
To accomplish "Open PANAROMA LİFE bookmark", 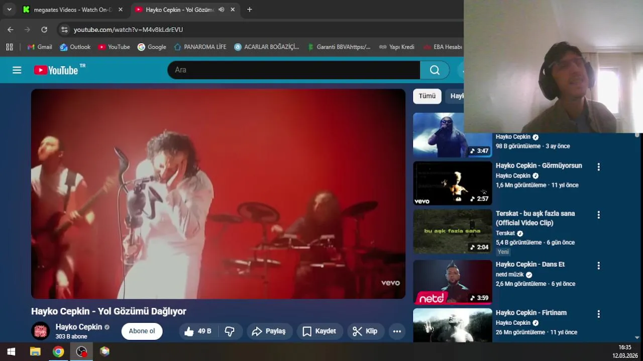I will click(x=200, y=47).
